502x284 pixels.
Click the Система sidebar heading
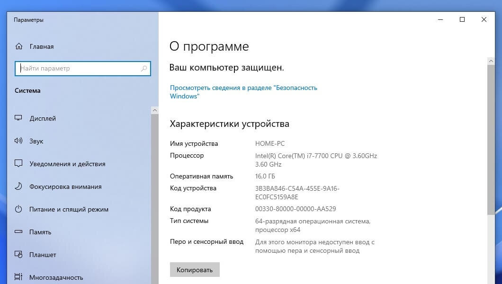(x=27, y=90)
